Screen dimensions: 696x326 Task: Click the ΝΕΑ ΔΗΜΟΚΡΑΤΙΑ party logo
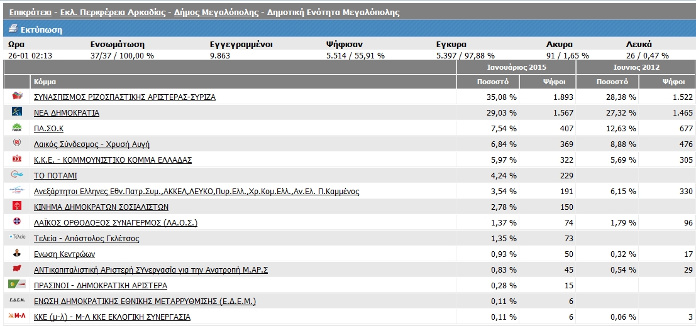coord(17,112)
